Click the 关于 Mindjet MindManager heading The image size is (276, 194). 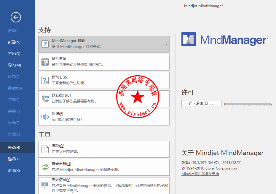coord(222,153)
